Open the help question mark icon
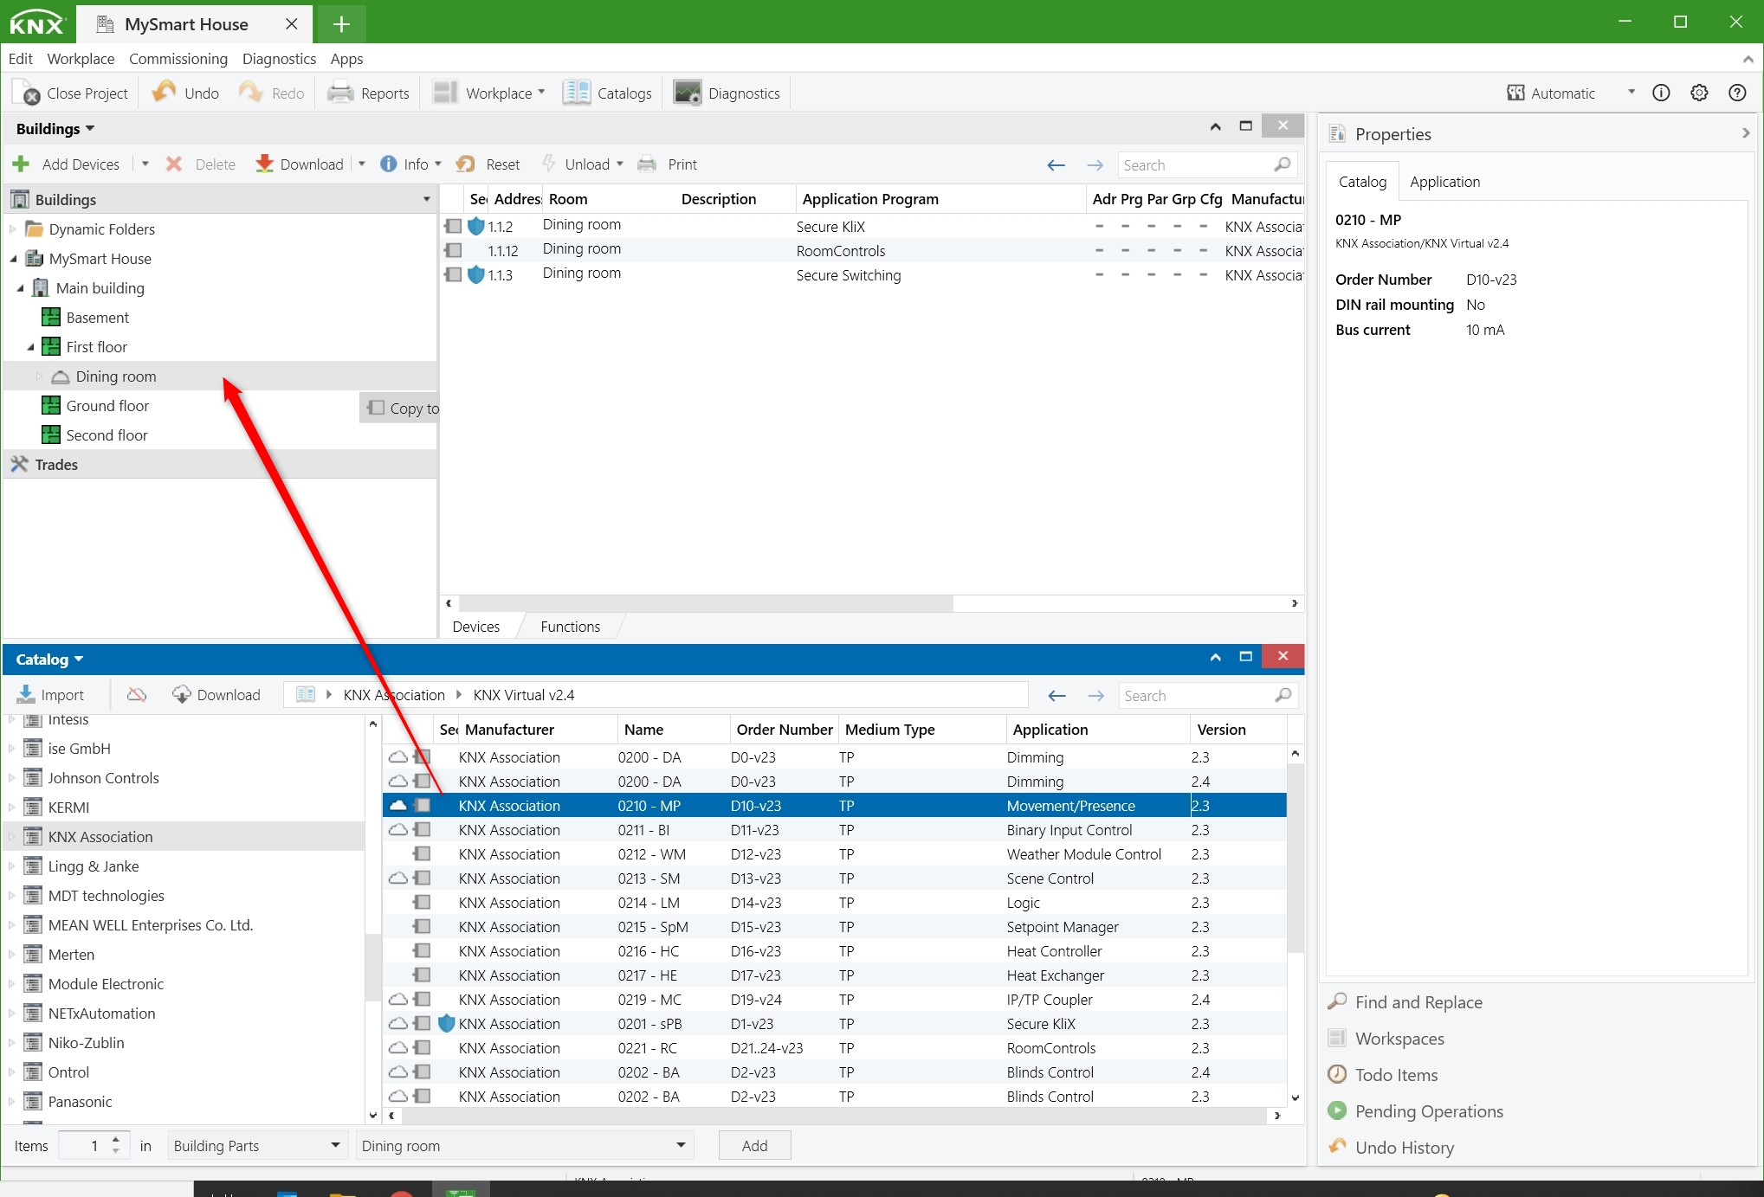 click(x=1737, y=93)
